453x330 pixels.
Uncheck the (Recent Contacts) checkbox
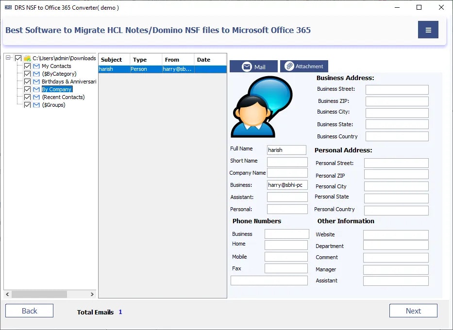tap(28, 97)
